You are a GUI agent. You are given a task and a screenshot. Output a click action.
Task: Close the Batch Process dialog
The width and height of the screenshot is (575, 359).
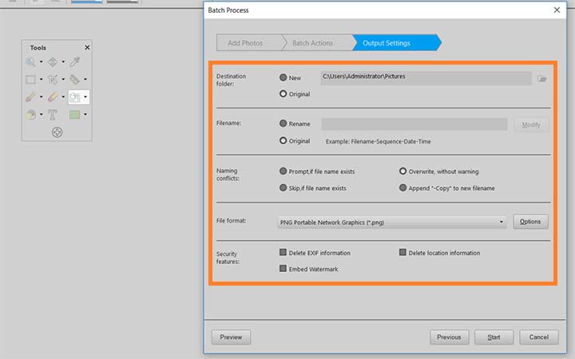557,10
